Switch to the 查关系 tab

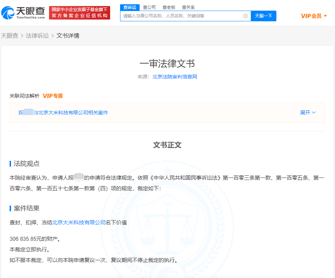pyautogui.click(x=188, y=7)
